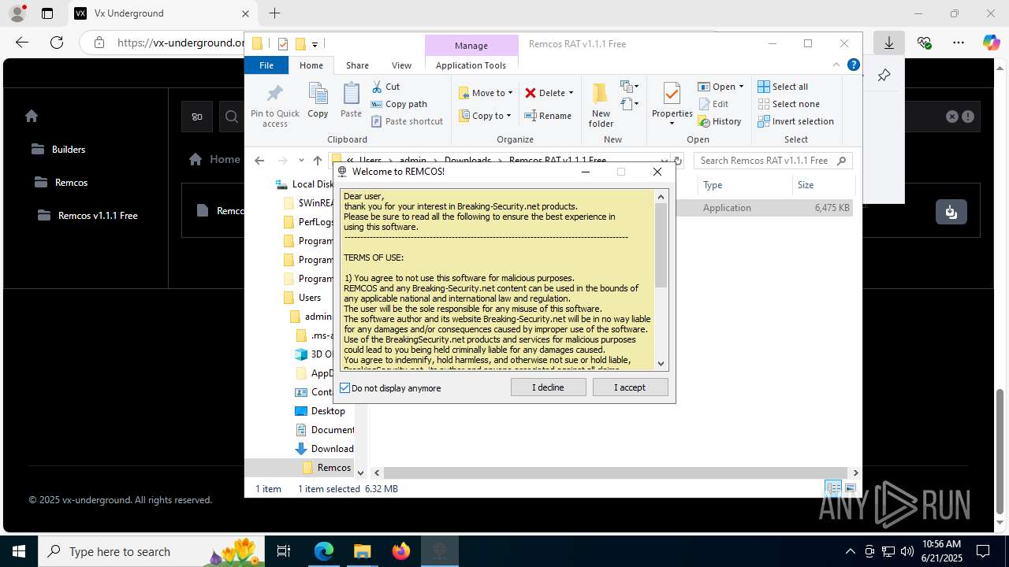The image size is (1009, 567).
Task: Open Customize Quick Access Toolbar dropdown
Action: [x=315, y=44]
